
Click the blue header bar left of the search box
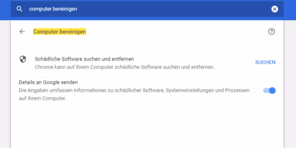tap(5, 10)
